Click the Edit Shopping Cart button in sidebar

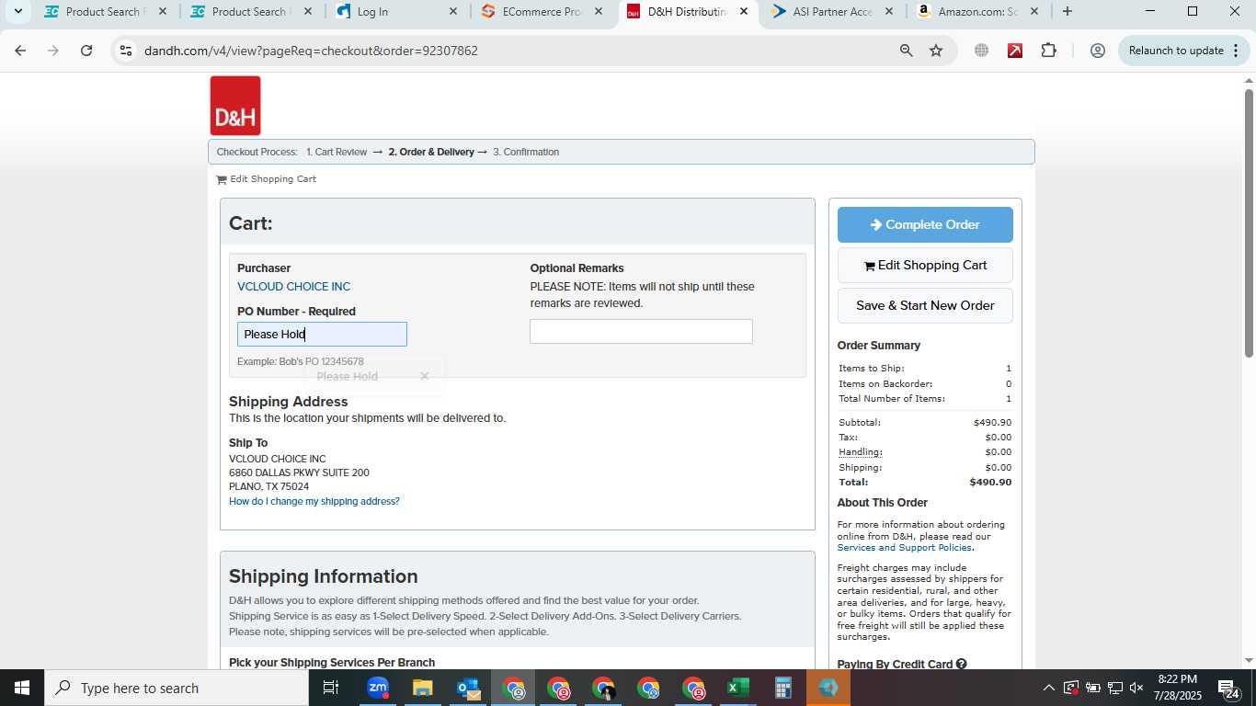[x=925, y=265]
